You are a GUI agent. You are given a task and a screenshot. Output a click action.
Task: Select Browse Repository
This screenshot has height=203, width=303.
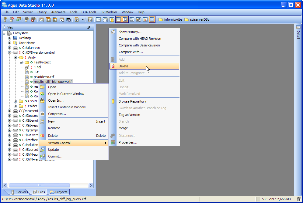144,101
